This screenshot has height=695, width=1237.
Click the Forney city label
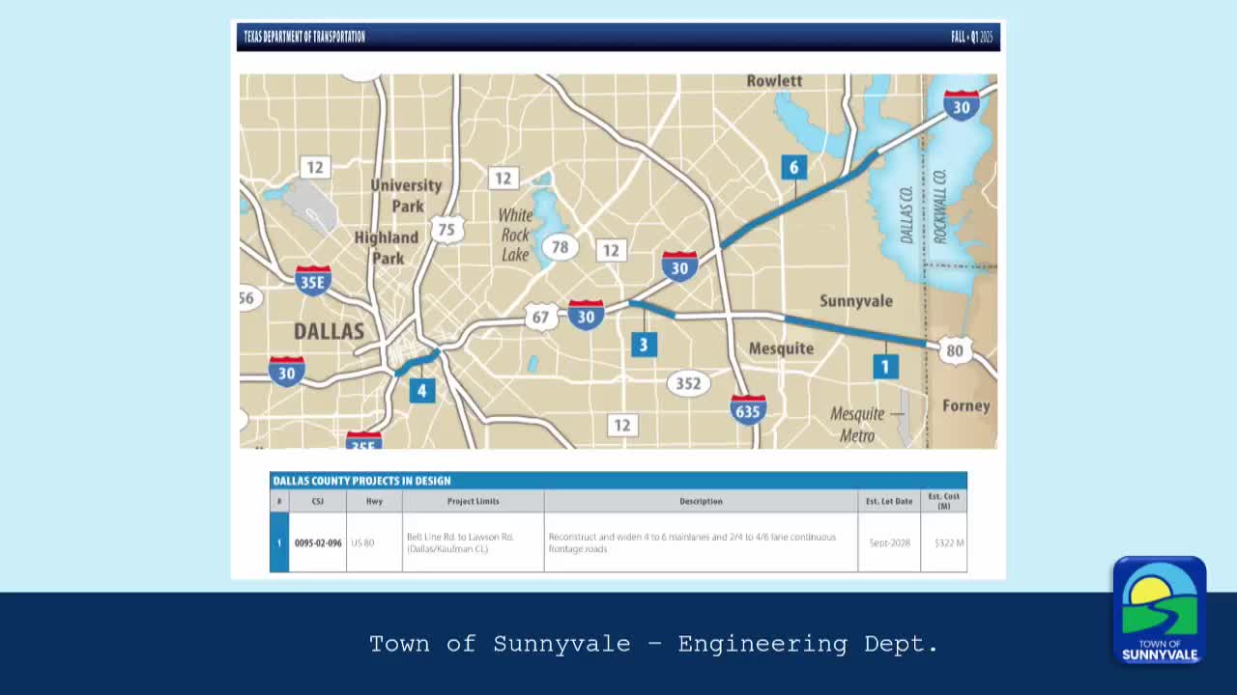[966, 405]
